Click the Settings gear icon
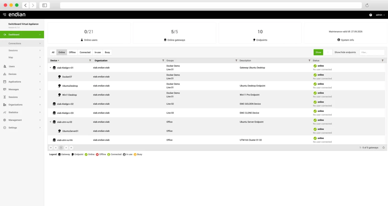388x206 pixels. tap(5, 128)
